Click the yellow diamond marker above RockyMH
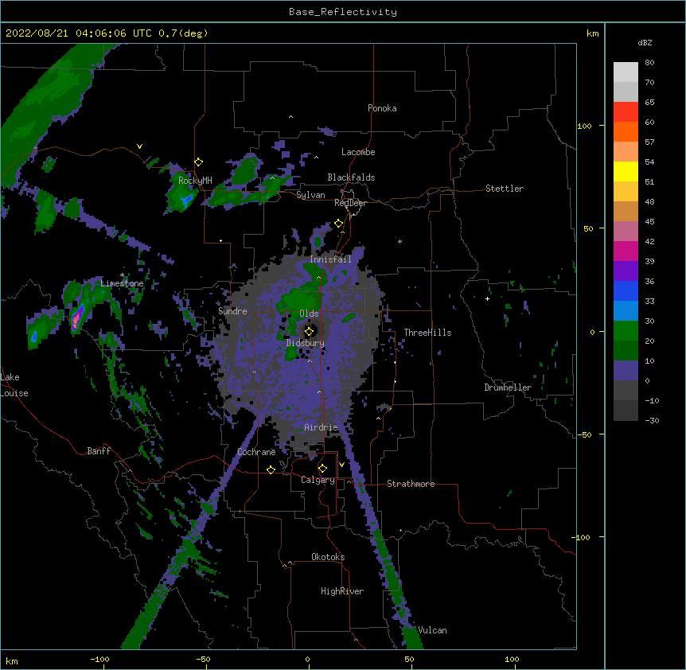The image size is (686, 670). point(198,162)
